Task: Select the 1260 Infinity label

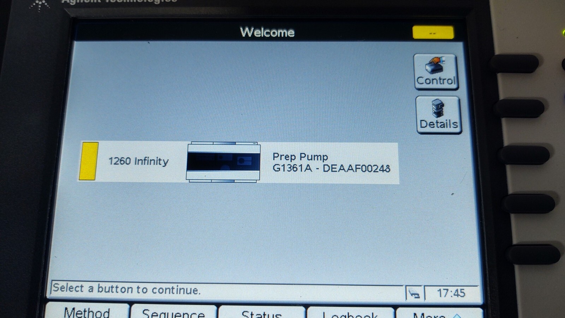Action: click(x=138, y=161)
